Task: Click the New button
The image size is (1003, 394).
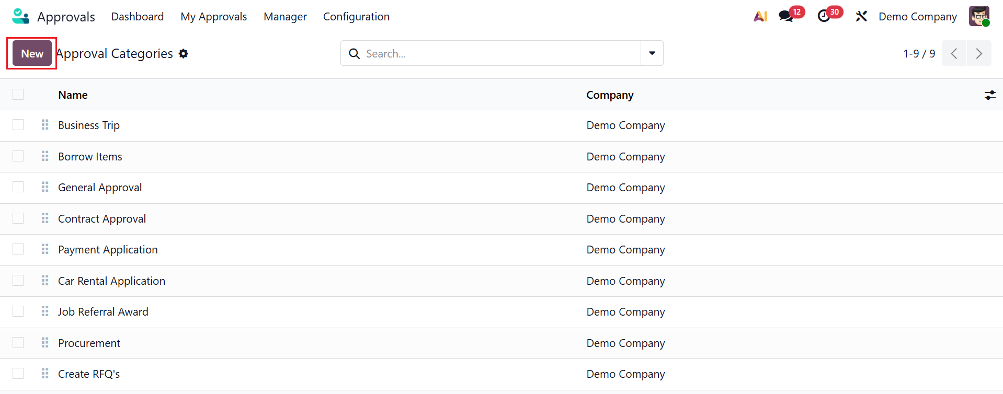Action: [32, 53]
